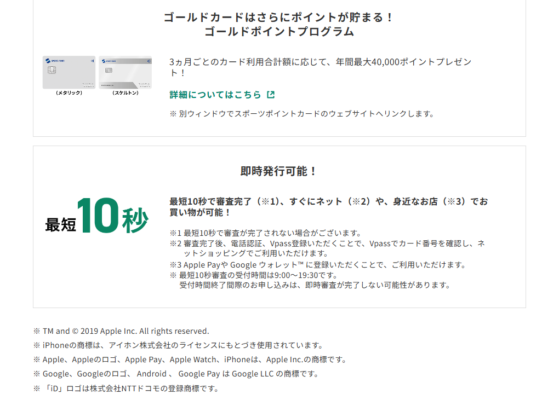The width and height of the screenshot is (559, 394).
Task: Click note ※2 審査完了後、電話認証
Action: (x=327, y=248)
